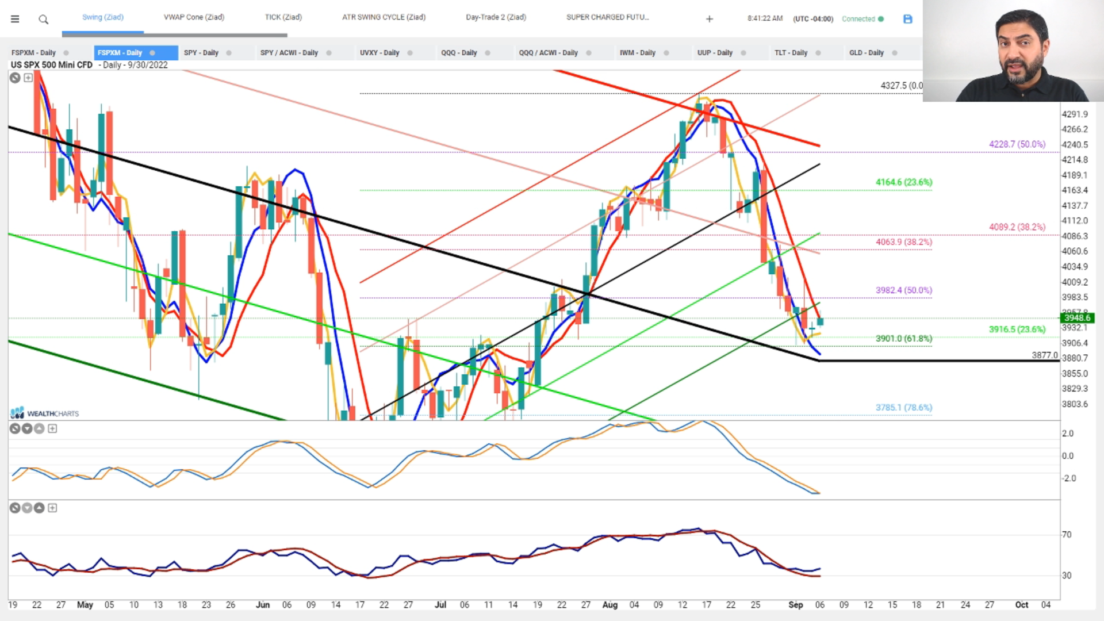The height and width of the screenshot is (621, 1104).
Task: Select the 4228.7 (50.0%) purple Fibonacci label
Action: pos(1017,144)
